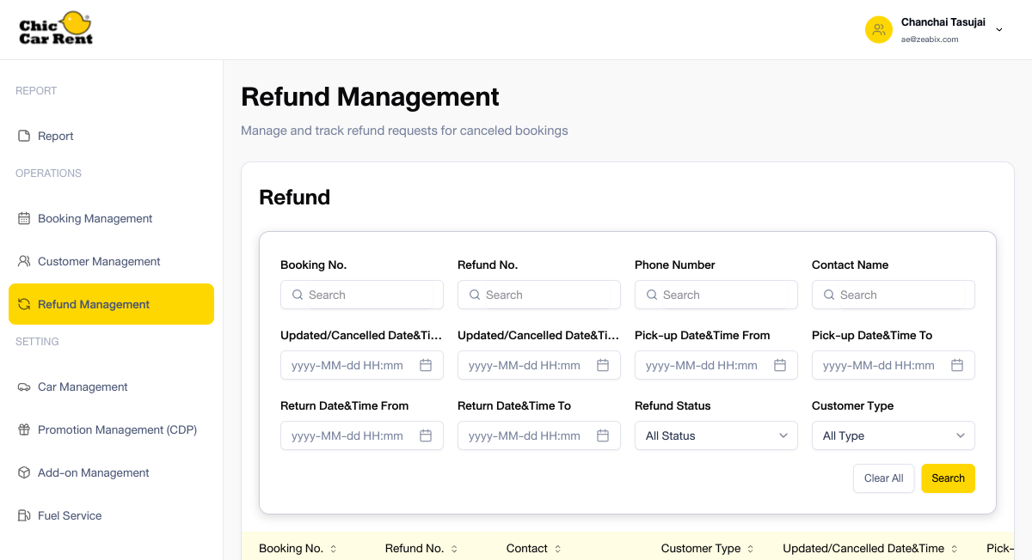Open calendar for Pick-up Date&Time From

[780, 365]
